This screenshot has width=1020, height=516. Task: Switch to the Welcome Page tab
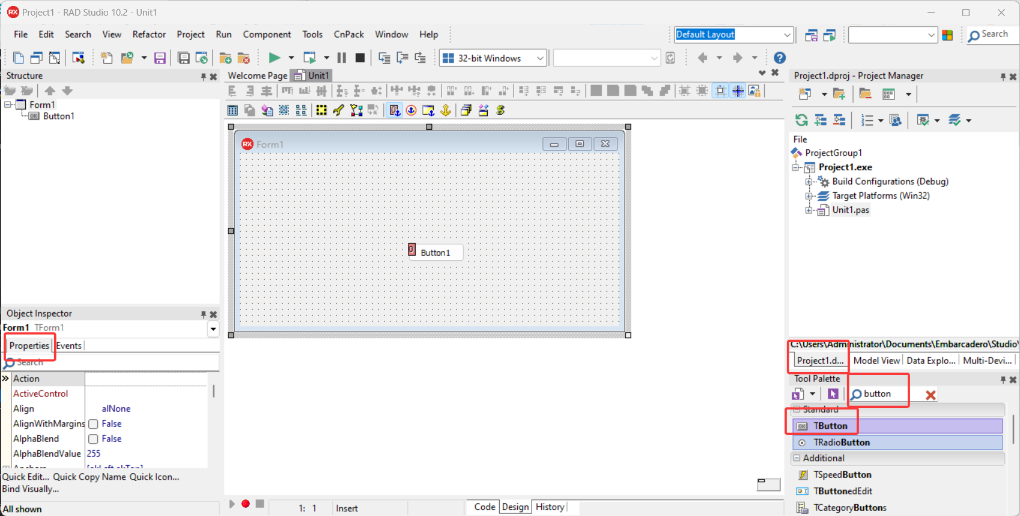pos(258,76)
